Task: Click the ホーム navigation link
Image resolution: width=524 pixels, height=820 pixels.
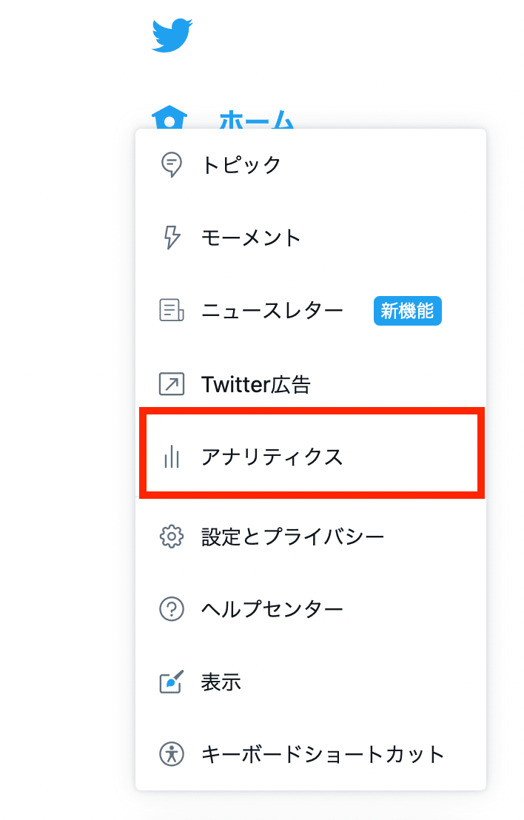Action: [x=257, y=120]
